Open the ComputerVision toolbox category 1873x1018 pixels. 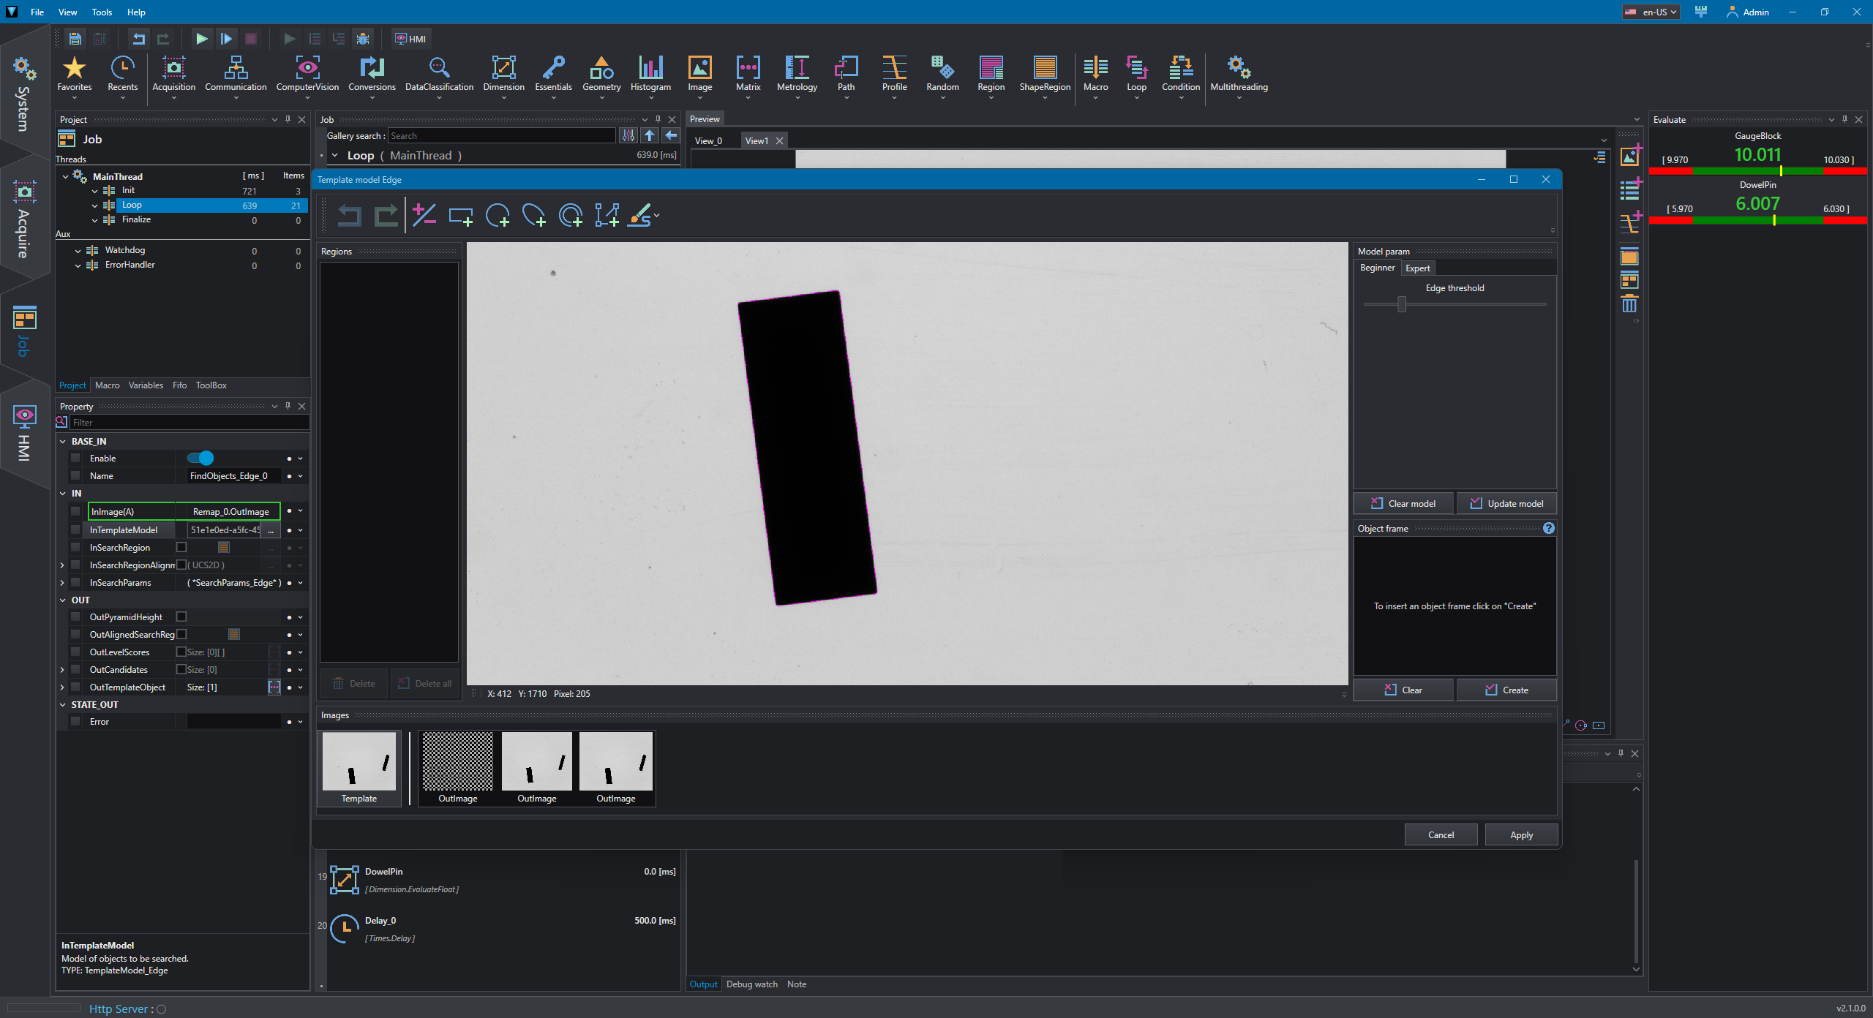[x=307, y=75]
